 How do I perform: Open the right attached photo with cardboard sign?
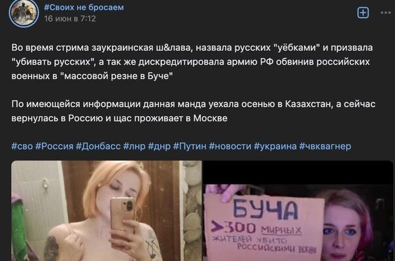[x=298, y=211]
